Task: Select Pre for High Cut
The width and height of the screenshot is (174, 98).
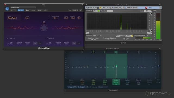Action: pos(74,43)
